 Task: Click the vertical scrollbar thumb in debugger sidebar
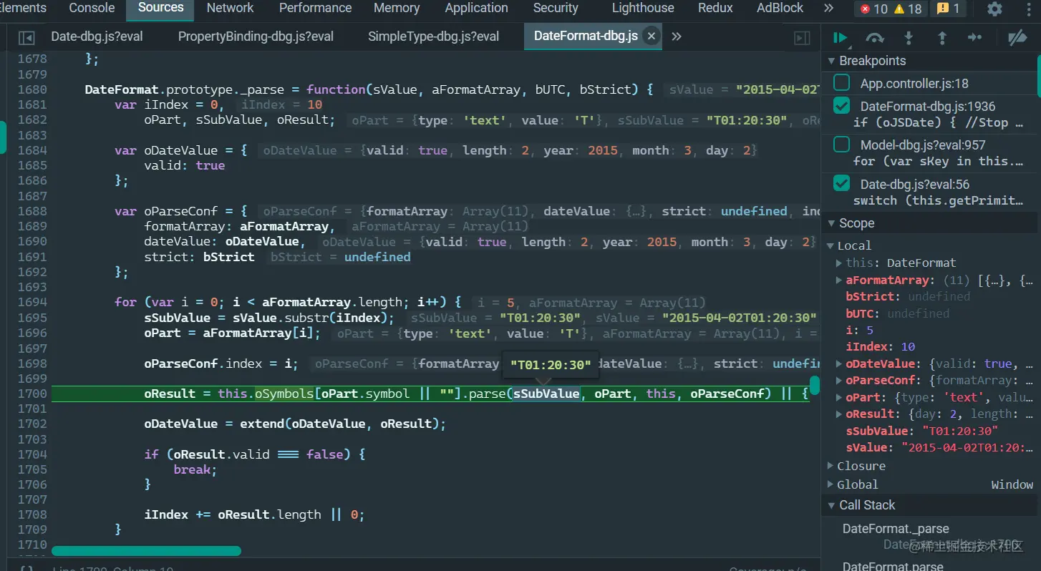[1038, 75]
